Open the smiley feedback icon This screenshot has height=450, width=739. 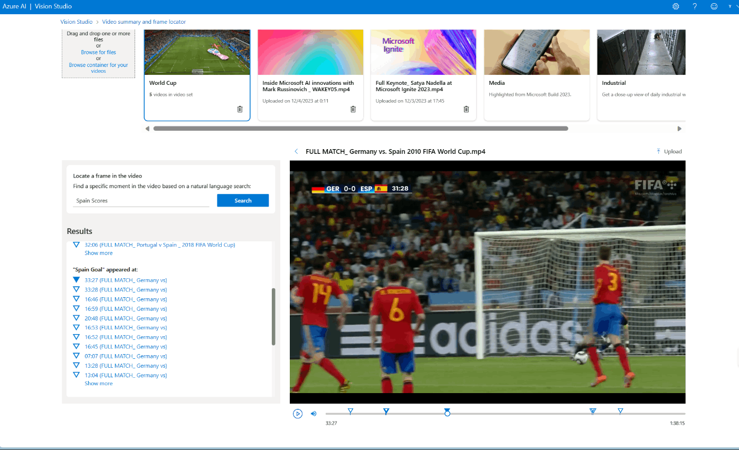point(714,6)
